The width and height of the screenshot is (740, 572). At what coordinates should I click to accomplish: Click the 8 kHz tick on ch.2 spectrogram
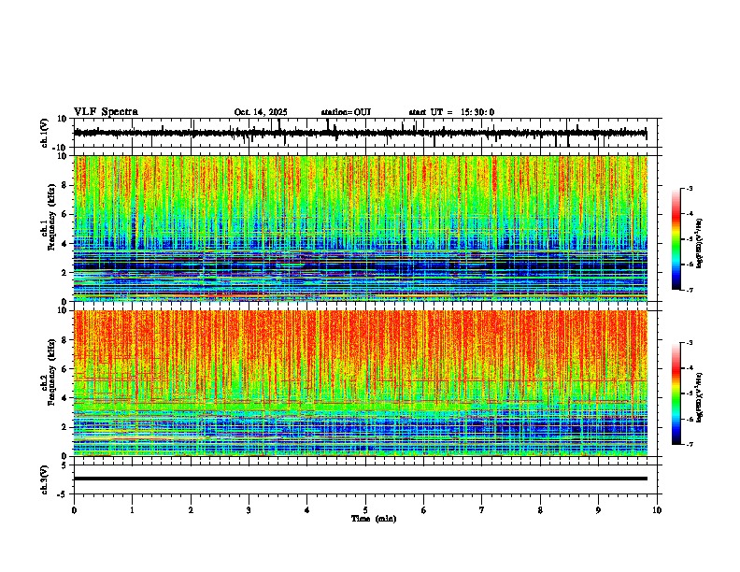[x=65, y=340]
